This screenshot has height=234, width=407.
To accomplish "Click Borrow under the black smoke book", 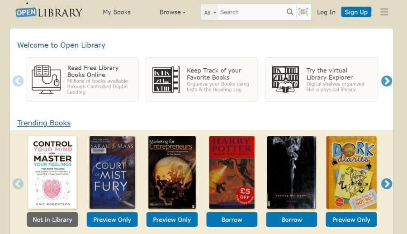I will 292,220.
